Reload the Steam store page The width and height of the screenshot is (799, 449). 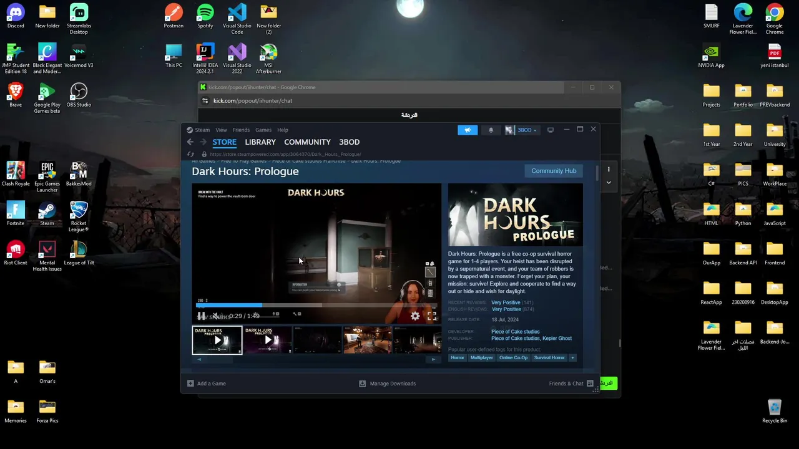coord(190,154)
